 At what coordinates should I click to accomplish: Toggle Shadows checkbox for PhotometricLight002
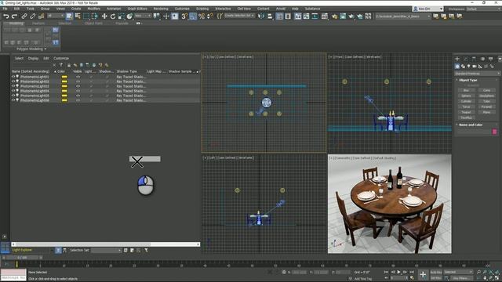click(107, 81)
